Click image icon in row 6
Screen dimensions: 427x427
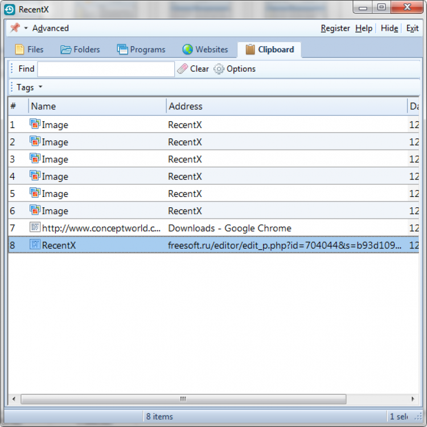[35, 210]
